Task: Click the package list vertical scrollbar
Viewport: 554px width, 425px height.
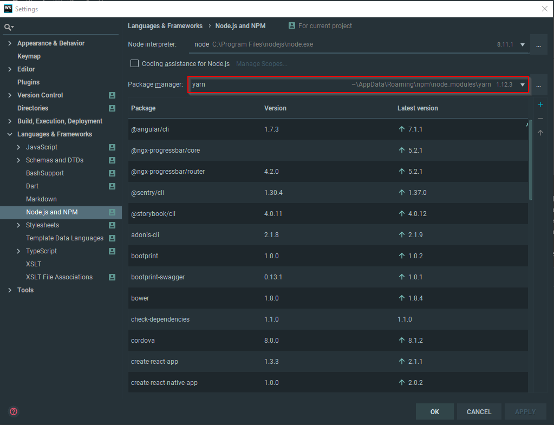Action: (530, 160)
